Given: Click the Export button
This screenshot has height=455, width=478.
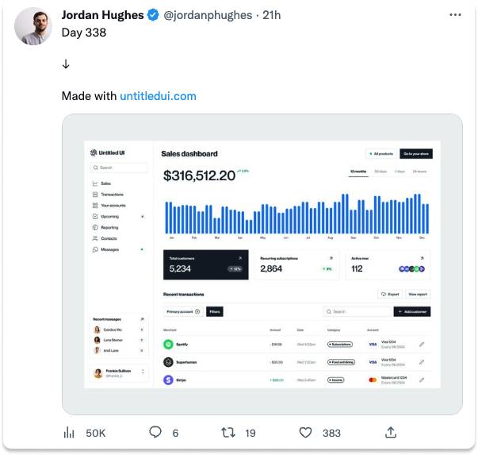Looking at the screenshot, I should point(390,294).
